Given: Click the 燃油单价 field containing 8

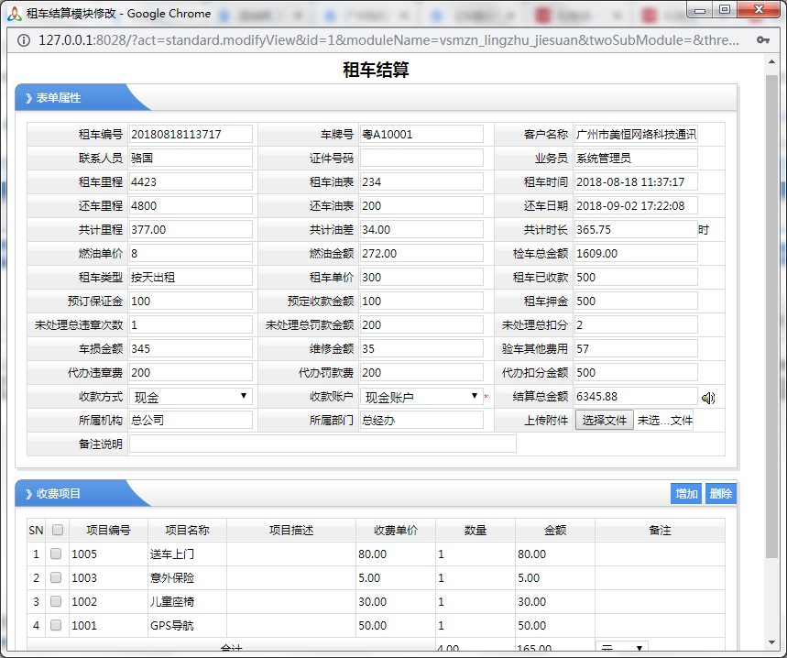Looking at the screenshot, I should [x=191, y=253].
